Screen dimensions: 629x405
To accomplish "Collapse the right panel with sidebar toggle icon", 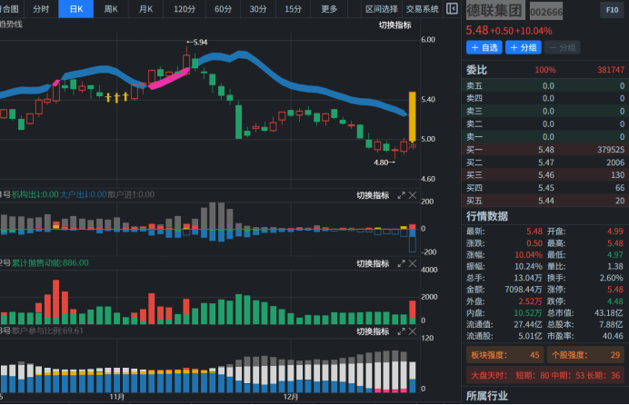I will [452, 9].
